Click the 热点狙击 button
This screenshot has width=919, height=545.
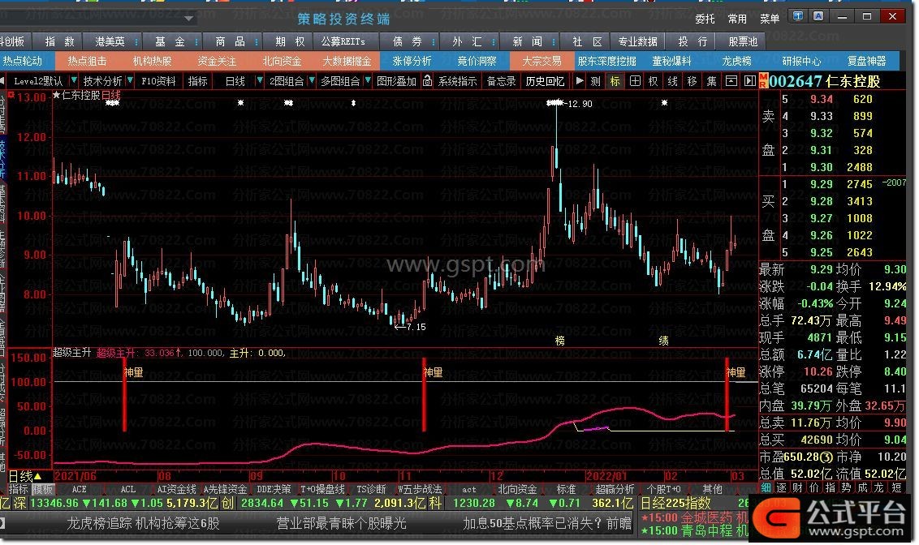(x=87, y=61)
